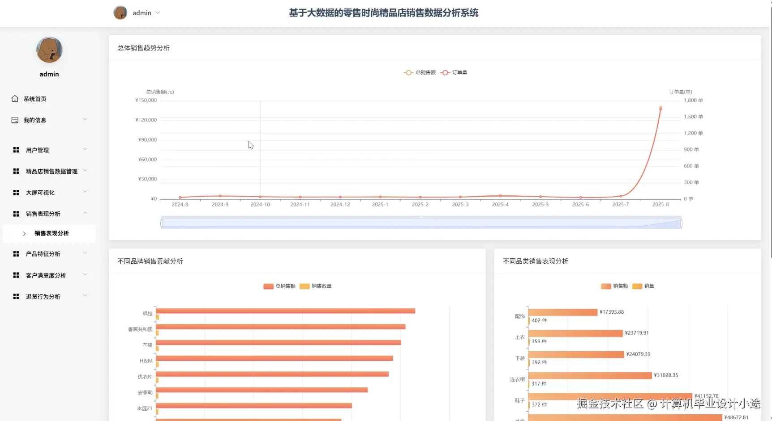Toggle 总销售额 legend in the brand contribution chart
Screen dimensions: 772x421
pyautogui.click(x=279, y=286)
